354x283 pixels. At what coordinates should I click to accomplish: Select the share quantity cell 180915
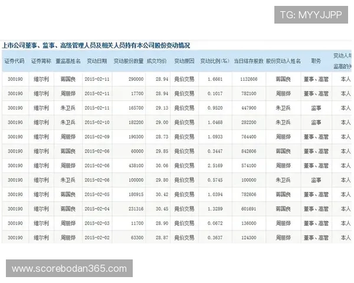136,195
